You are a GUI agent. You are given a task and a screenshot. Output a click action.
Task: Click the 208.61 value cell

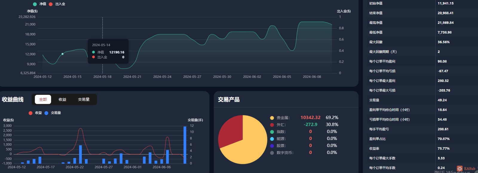pyautogui.click(x=443, y=129)
